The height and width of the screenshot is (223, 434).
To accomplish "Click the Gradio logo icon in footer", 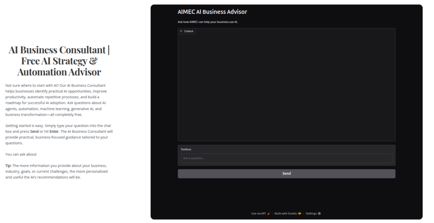I will (x=300, y=213).
